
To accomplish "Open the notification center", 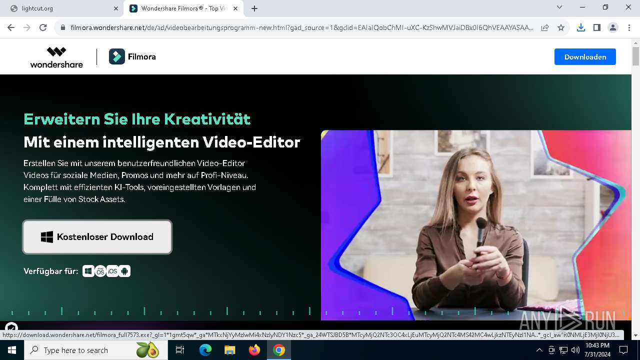I will [623, 350].
